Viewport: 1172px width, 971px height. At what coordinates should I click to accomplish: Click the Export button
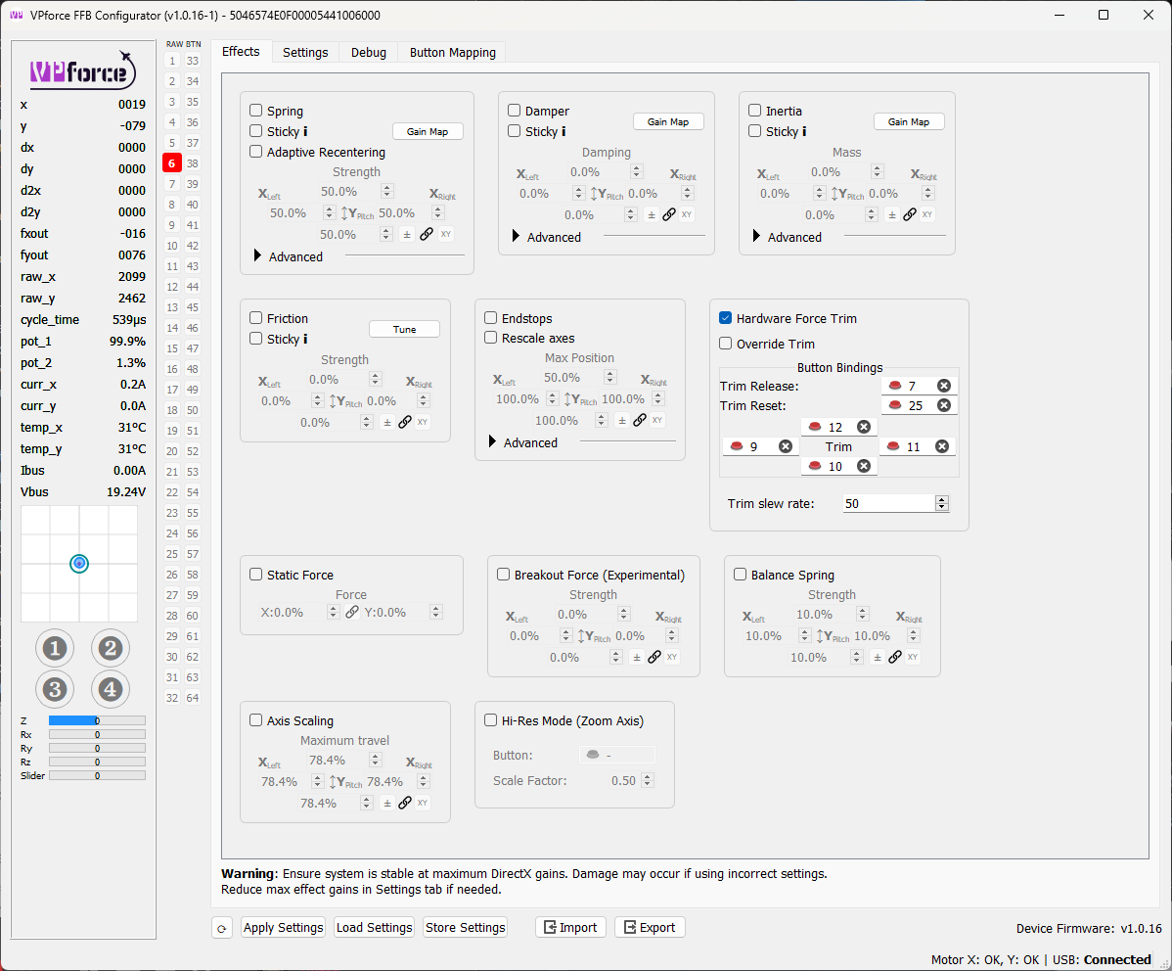coord(650,928)
